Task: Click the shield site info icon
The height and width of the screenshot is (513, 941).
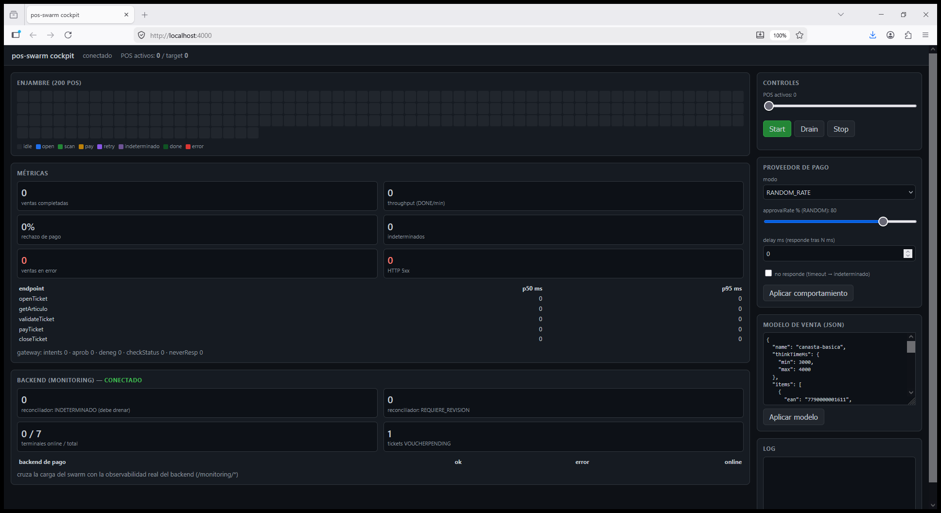Action: click(x=141, y=35)
